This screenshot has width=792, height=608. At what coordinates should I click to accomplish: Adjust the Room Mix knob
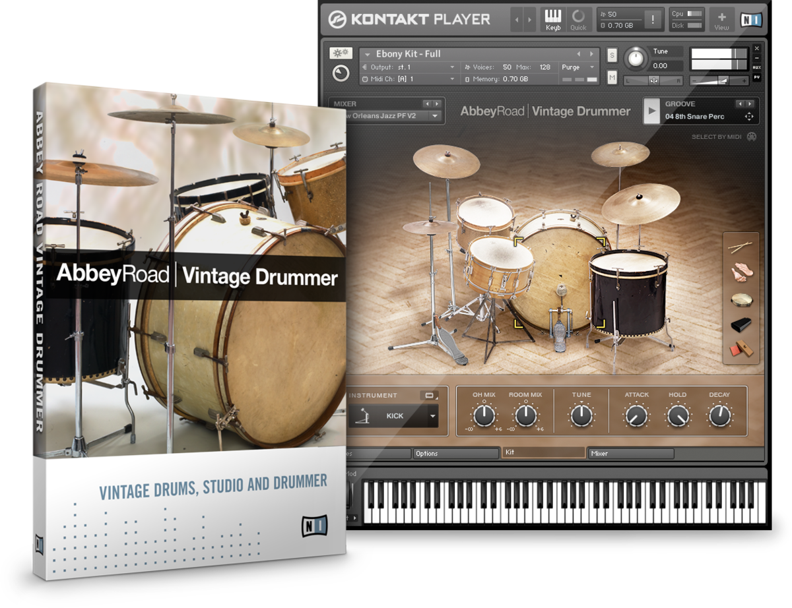coord(526,416)
